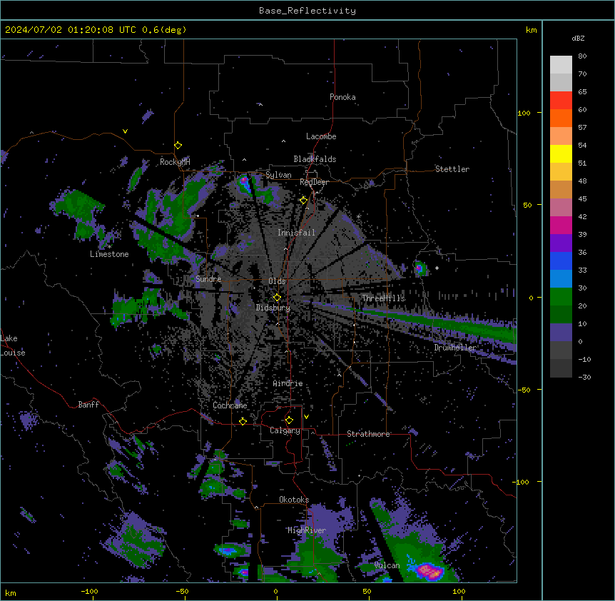Click the Drumheller town label

pos(455,348)
